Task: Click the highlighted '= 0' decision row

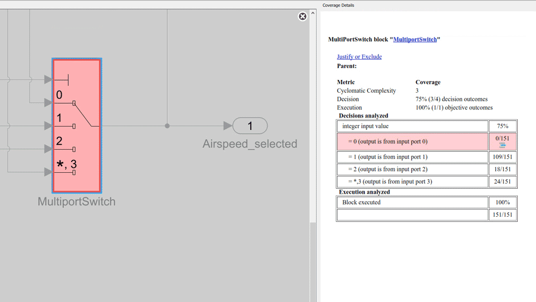Action: pos(412,142)
